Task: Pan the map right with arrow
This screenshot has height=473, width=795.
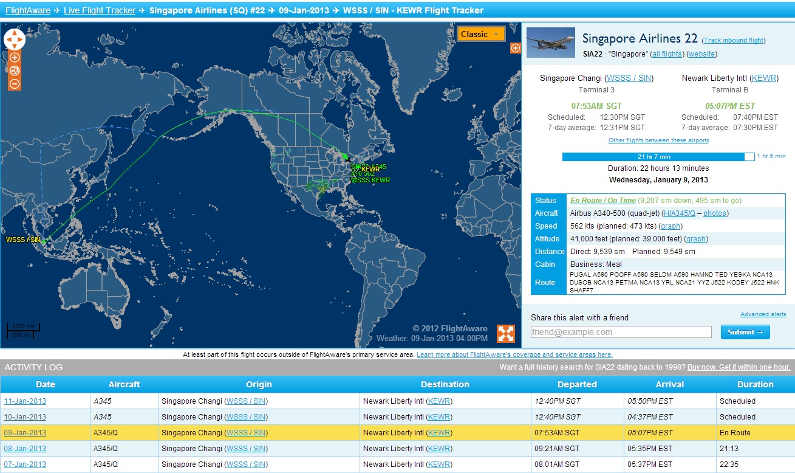Action: (x=21, y=40)
